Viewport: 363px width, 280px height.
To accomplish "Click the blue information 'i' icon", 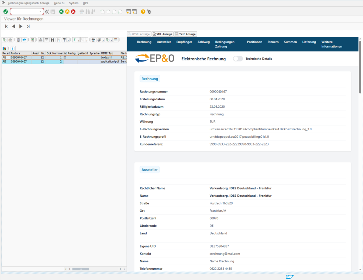I will point(12,48).
